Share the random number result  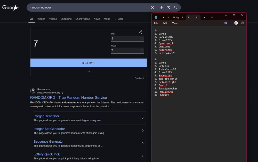click(x=140, y=32)
